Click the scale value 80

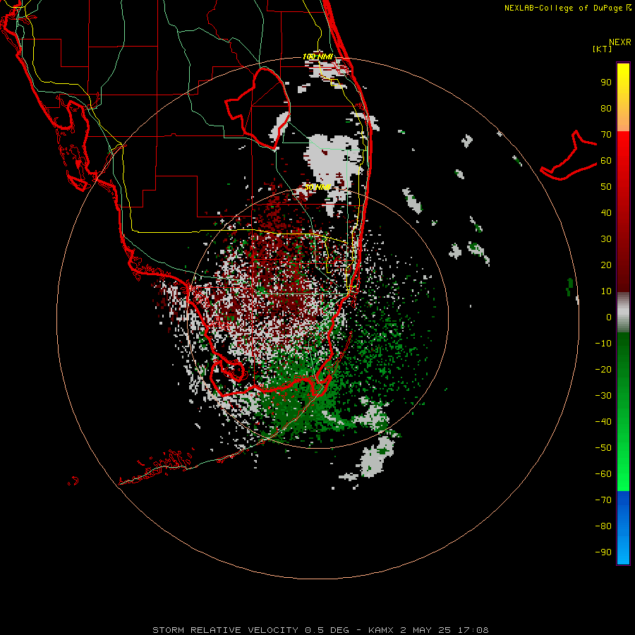(606, 109)
